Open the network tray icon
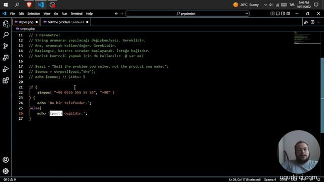Screen dimensions: 324x182 (x=277, y=5)
